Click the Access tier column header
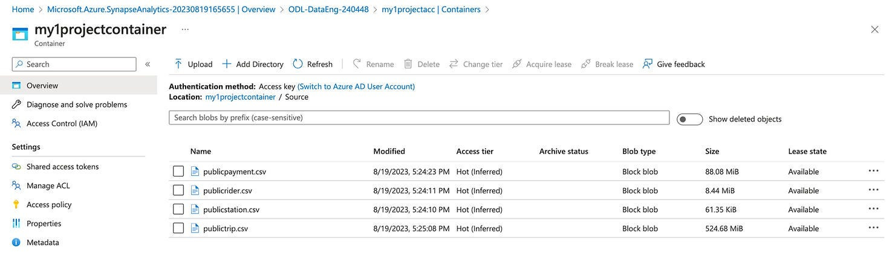 tap(475, 151)
